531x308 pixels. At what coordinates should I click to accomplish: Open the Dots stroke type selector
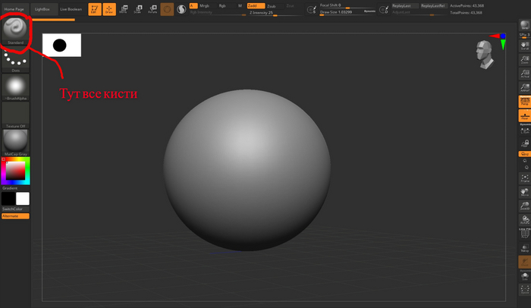(x=15, y=61)
